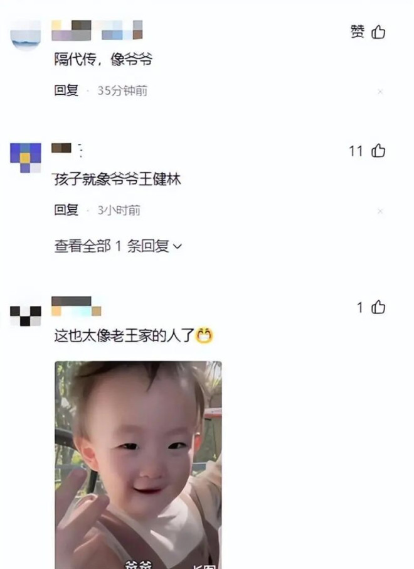
Task: Click the first commenter's blurred username
Action: 97,30
